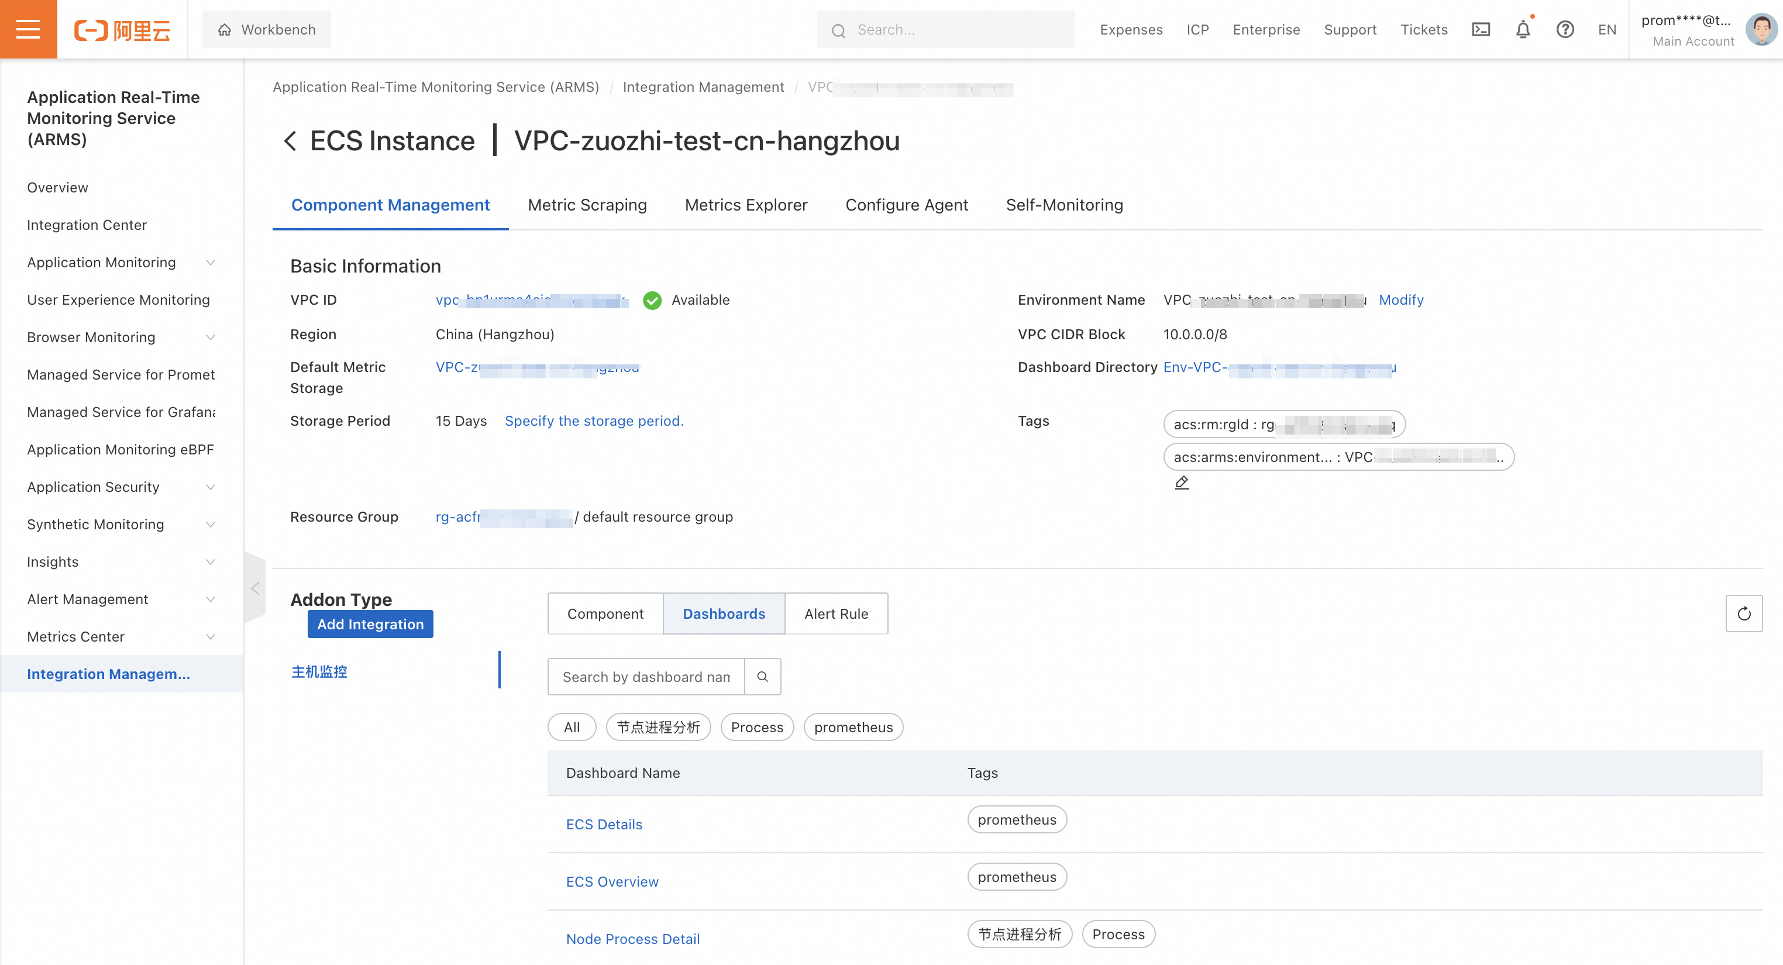Click Specify the storage period link
Image resolution: width=1783 pixels, height=965 pixels.
[x=594, y=421]
